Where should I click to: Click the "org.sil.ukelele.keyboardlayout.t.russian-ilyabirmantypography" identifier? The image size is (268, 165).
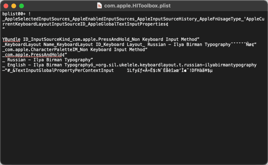pyautogui.click(x=177, y=65)
